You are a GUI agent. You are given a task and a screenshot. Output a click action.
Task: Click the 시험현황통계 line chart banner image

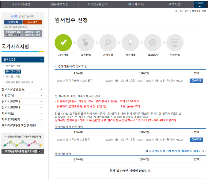(23, 144)
